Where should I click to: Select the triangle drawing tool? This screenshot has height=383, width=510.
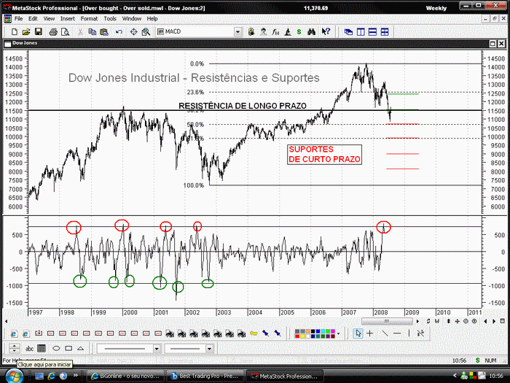(x=80, y=349)
